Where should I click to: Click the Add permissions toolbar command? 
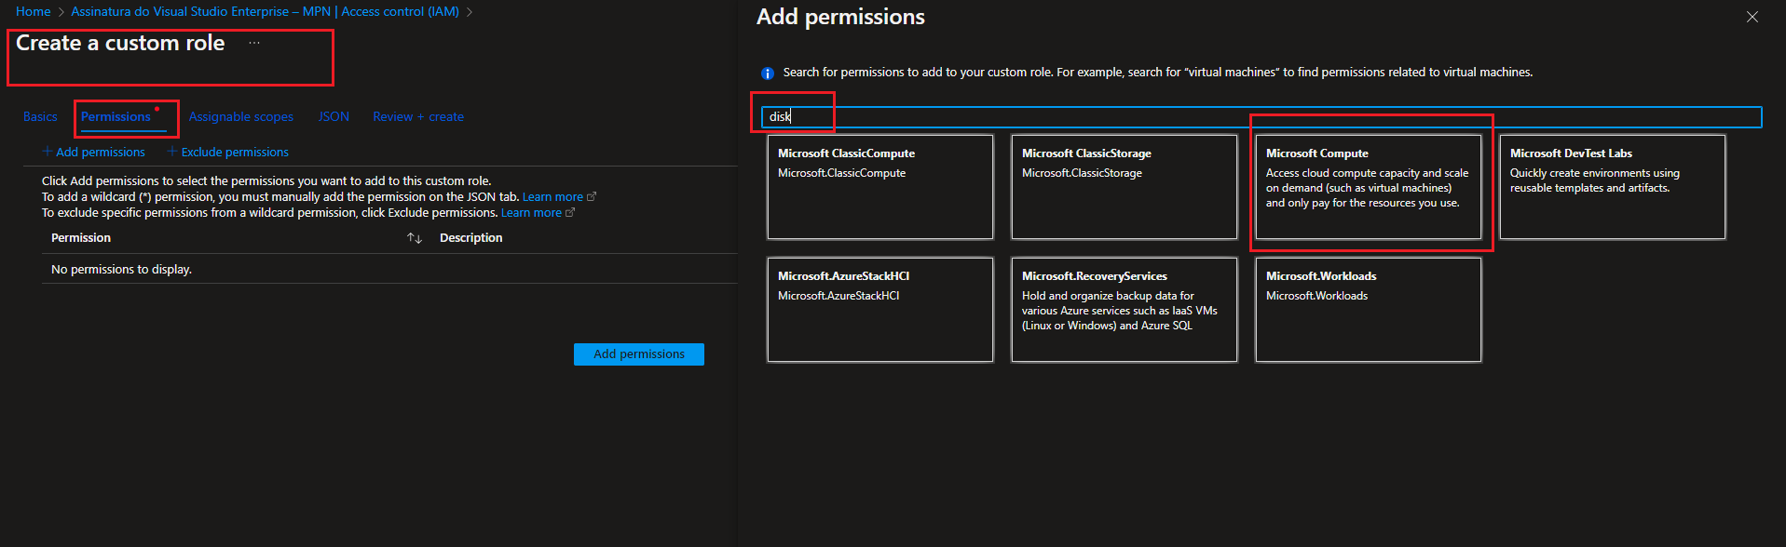[94, 152]
